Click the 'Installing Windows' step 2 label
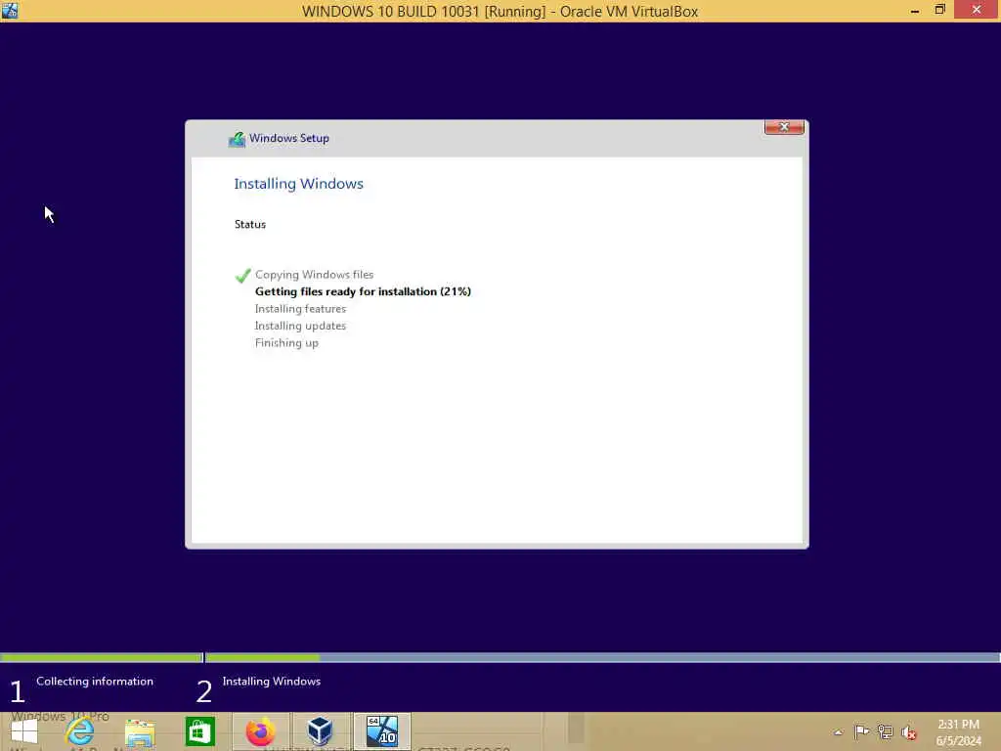Viewport: 1001px width, 751px height. (272, 682)
